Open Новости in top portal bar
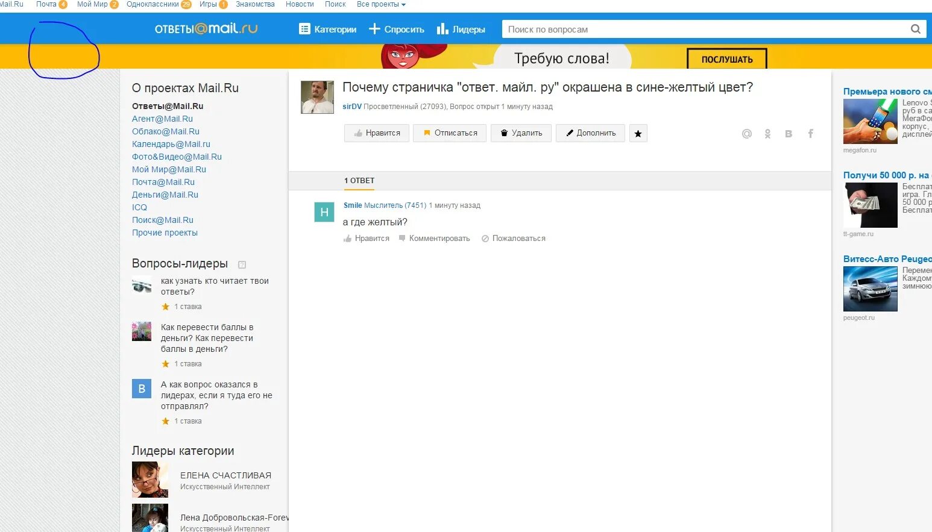The height and width of the screenshot is (532, 932). coord(300,4)
